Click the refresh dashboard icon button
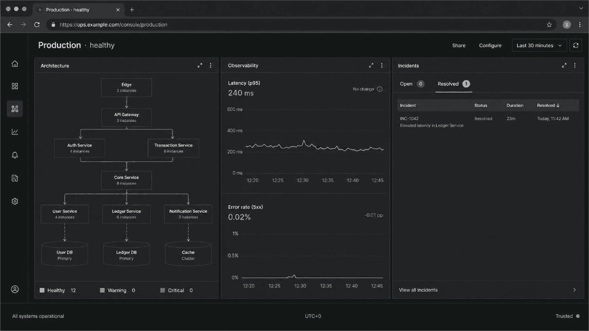 pos(575,45)
